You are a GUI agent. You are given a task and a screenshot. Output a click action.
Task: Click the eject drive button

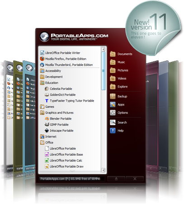[x=116, y=179]
